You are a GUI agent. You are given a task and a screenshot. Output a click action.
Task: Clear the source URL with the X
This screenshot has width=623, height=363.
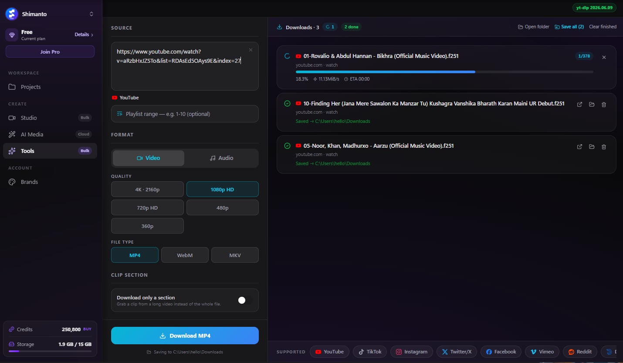(251, 50)
